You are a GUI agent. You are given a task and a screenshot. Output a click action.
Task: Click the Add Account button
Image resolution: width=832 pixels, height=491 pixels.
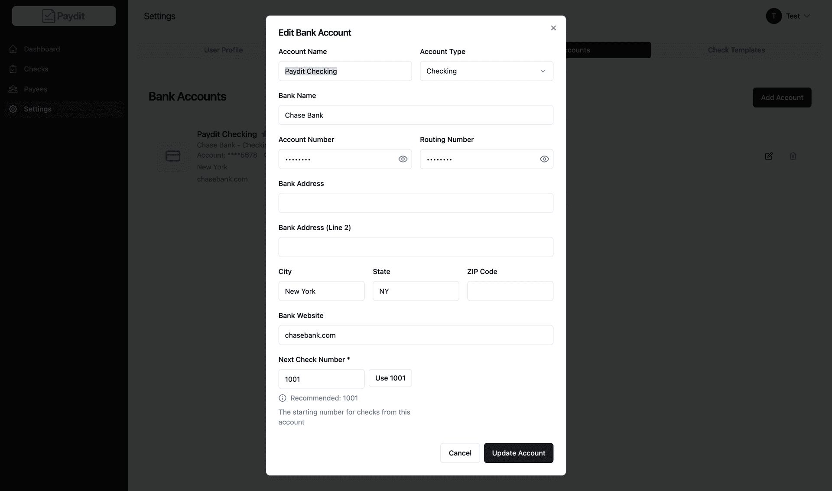782,98
